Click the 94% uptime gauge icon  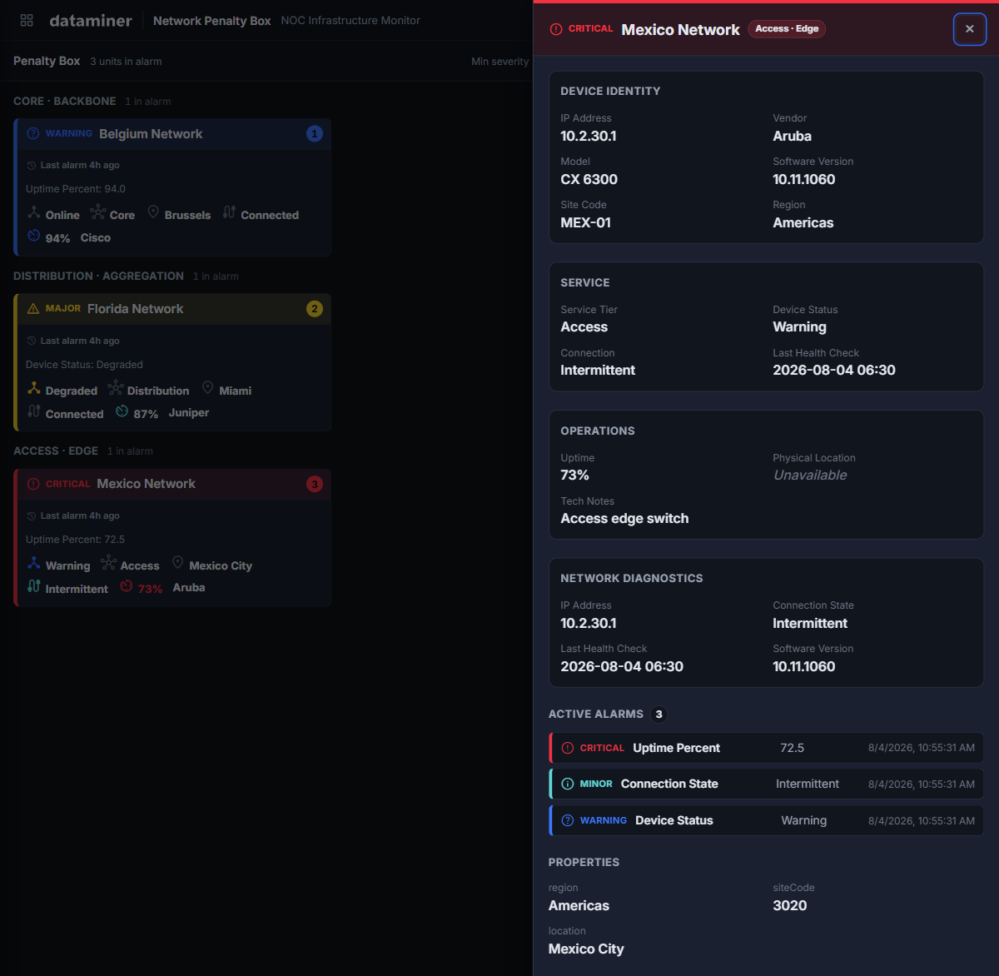point(34,236)
